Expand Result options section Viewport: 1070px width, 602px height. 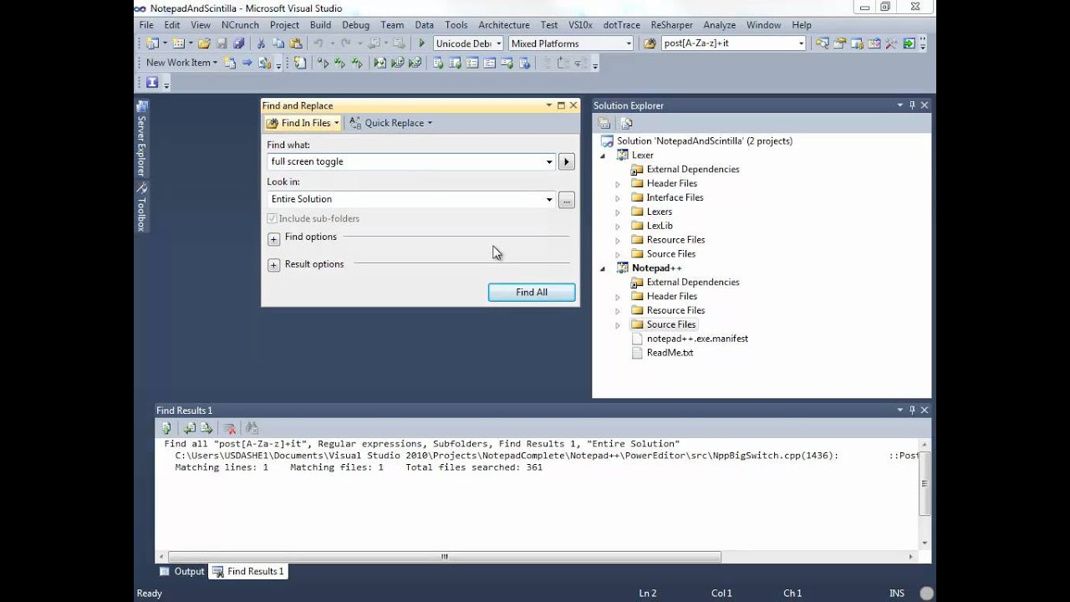(273, 265)
